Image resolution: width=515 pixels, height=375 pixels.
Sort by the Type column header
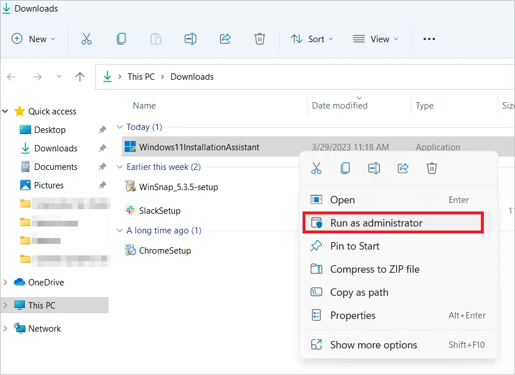tap(424, 106)
